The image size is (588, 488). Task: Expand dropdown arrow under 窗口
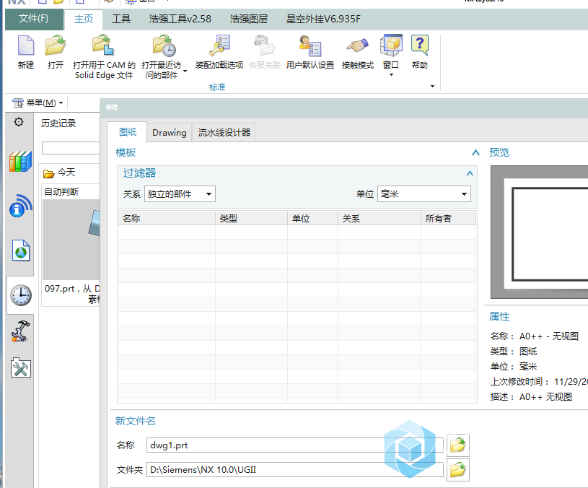tap(391, 74)
